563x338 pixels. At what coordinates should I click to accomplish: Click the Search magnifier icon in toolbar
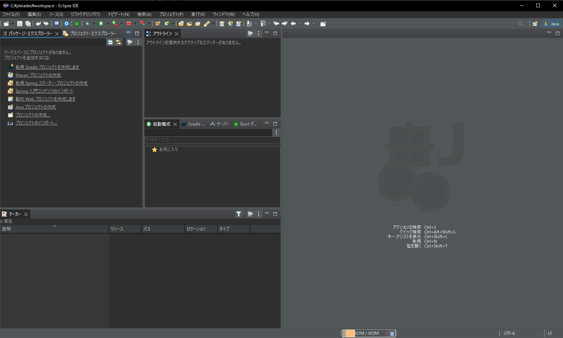point(521,24)
